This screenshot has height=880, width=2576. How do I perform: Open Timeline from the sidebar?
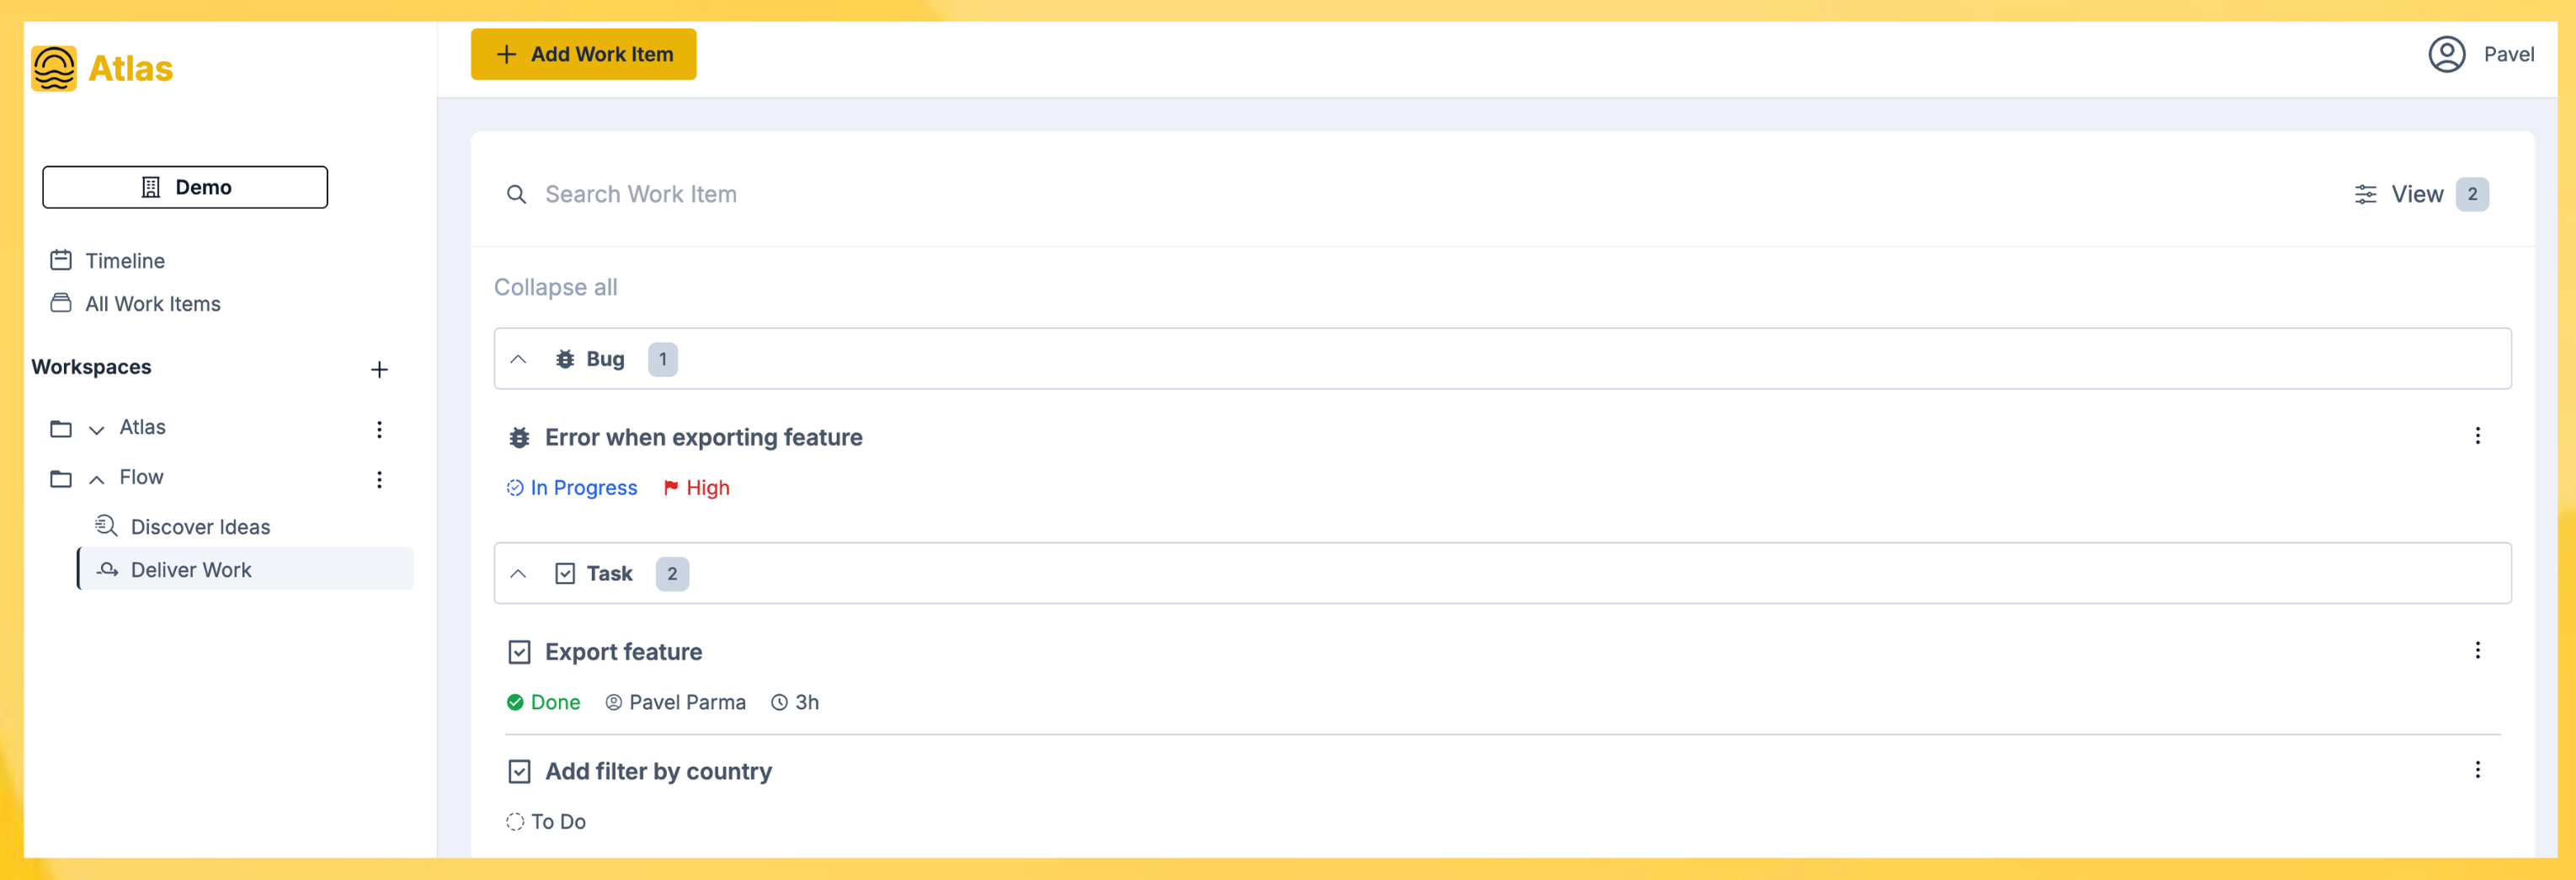point(124,261)
